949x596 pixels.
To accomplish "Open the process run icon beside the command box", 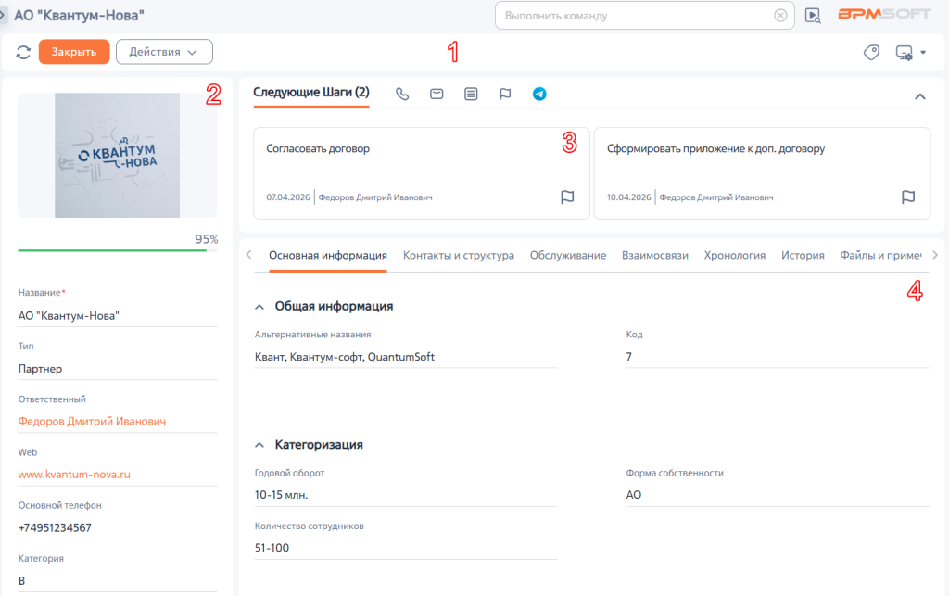I will [x=813, y=16].
